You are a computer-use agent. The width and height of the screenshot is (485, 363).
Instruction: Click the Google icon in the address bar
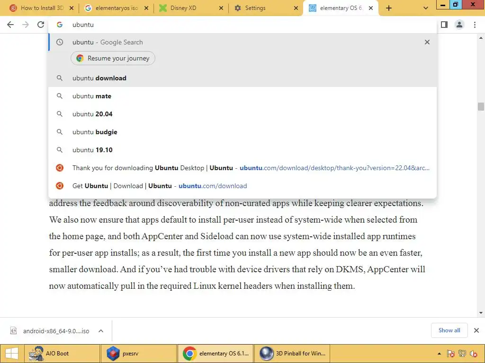tap(60, 25)
